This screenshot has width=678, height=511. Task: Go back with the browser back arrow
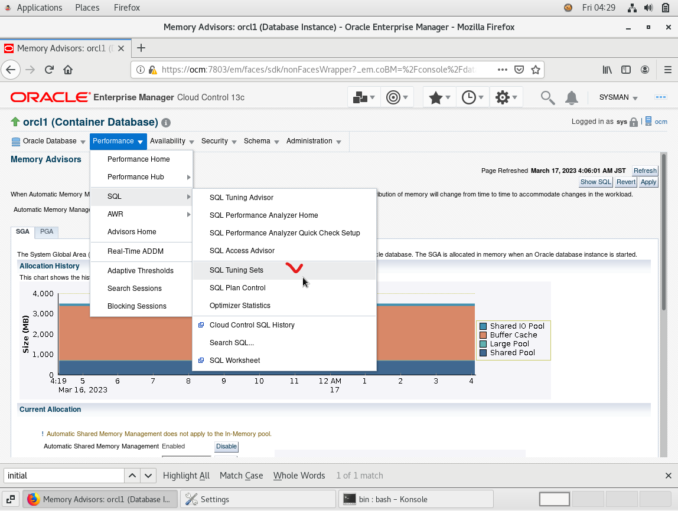coord(11,70)
